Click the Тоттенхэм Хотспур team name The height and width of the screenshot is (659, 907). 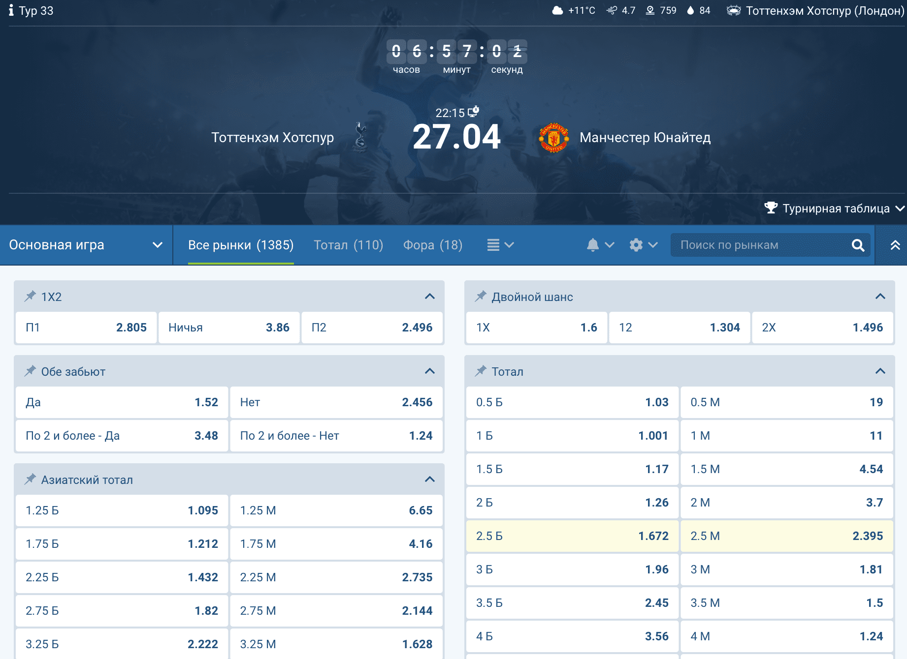pos(273,138)
